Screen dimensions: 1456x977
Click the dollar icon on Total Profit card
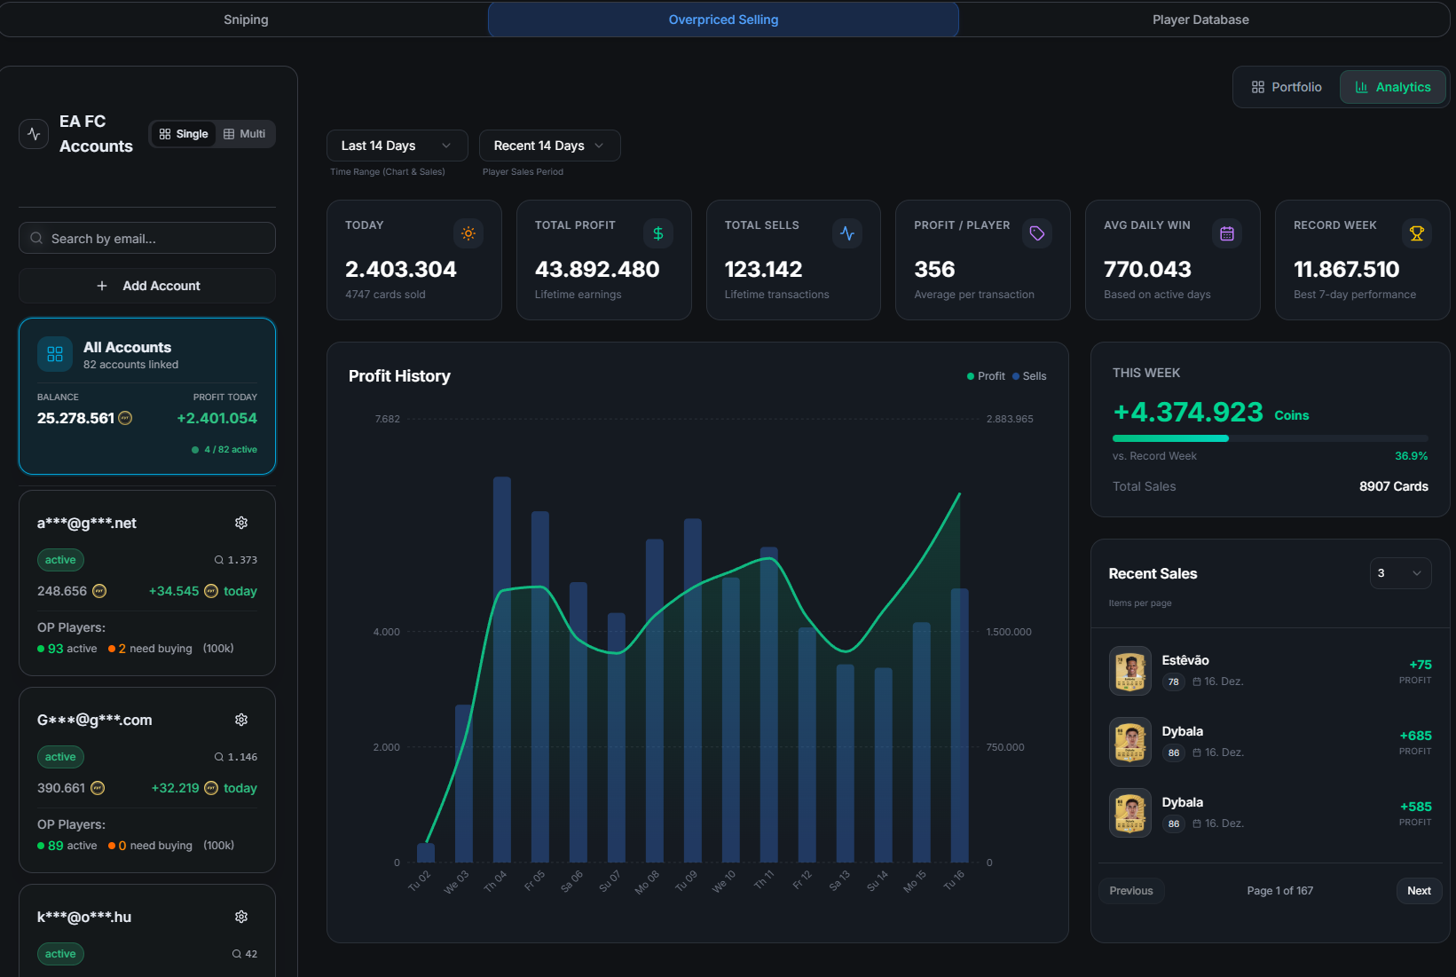[657, 233]
